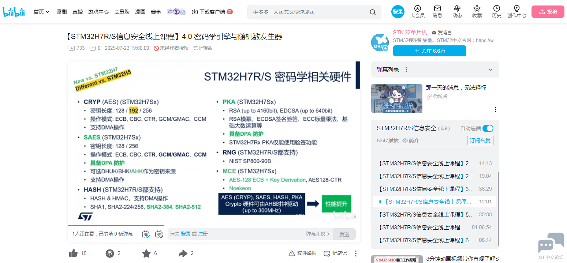Viewport: 567px width, 263px height.
Task: Open 游戏中心 nav item
Action: [x=98, y=12]
